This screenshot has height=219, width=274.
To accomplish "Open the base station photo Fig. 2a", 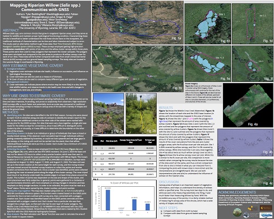I will 109,114.
